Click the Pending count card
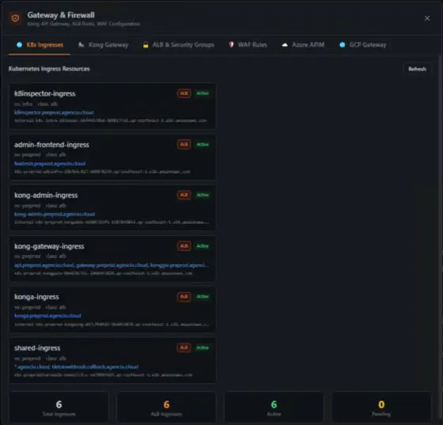443x425 pixels. click(381, 408)
